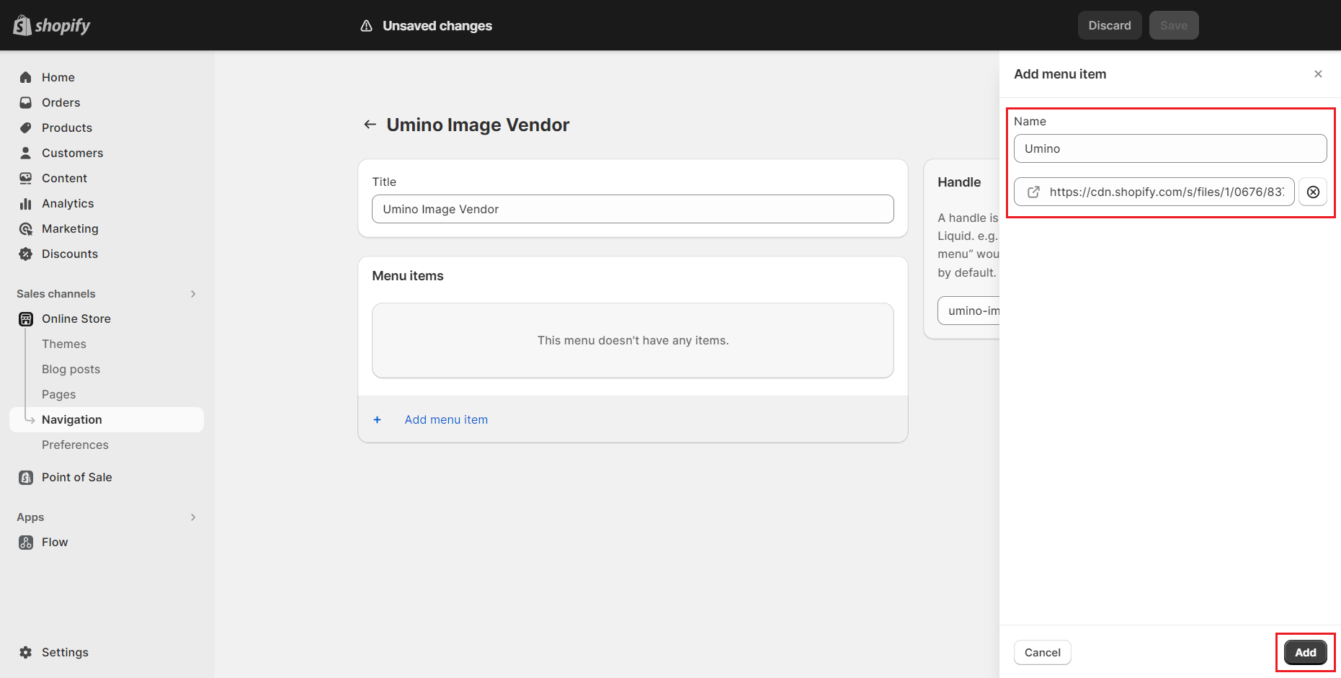Open Themes under Online Store

point(64,344)
